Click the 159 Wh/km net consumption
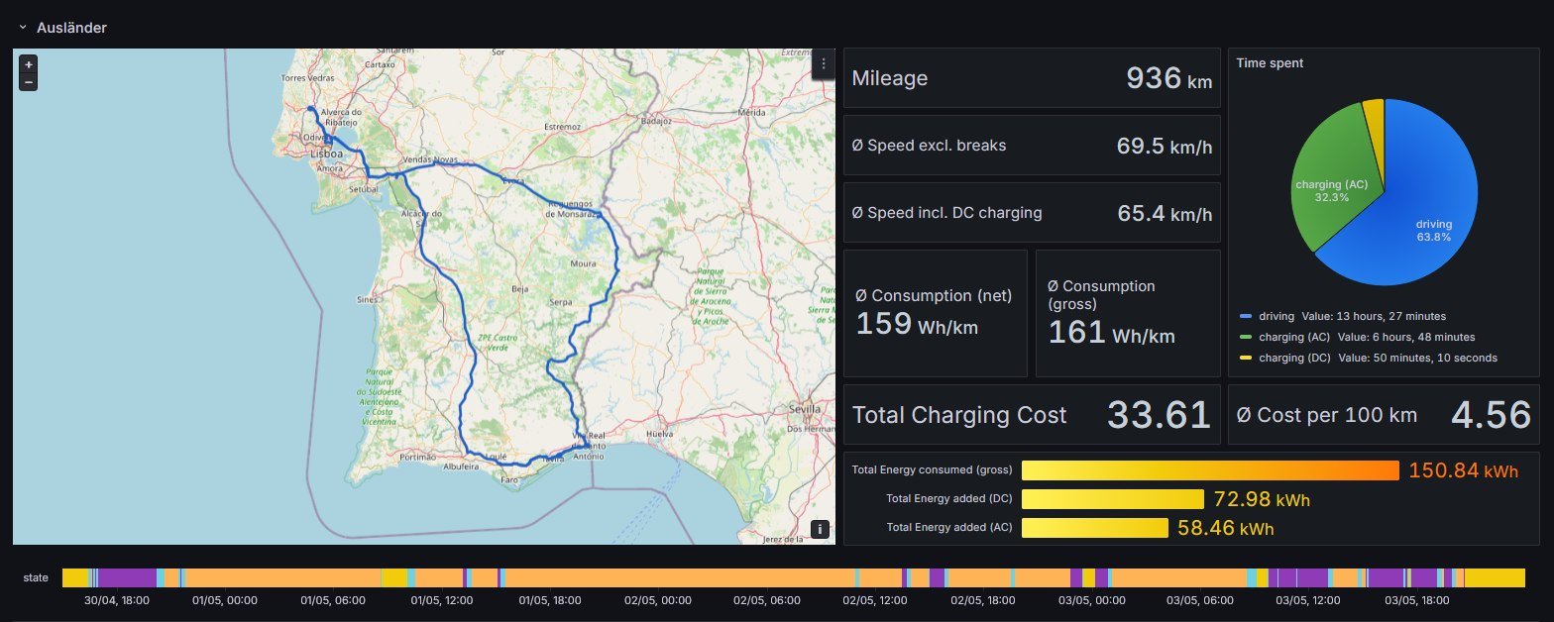1554x622 pixels. point(917,324)
